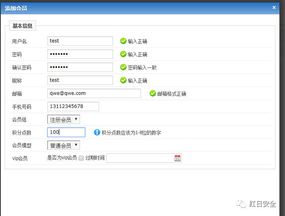This screenshot has height=216, width=285.
Task: Close the 添加会员 dialog with X
Action: [x=274, y=8]
